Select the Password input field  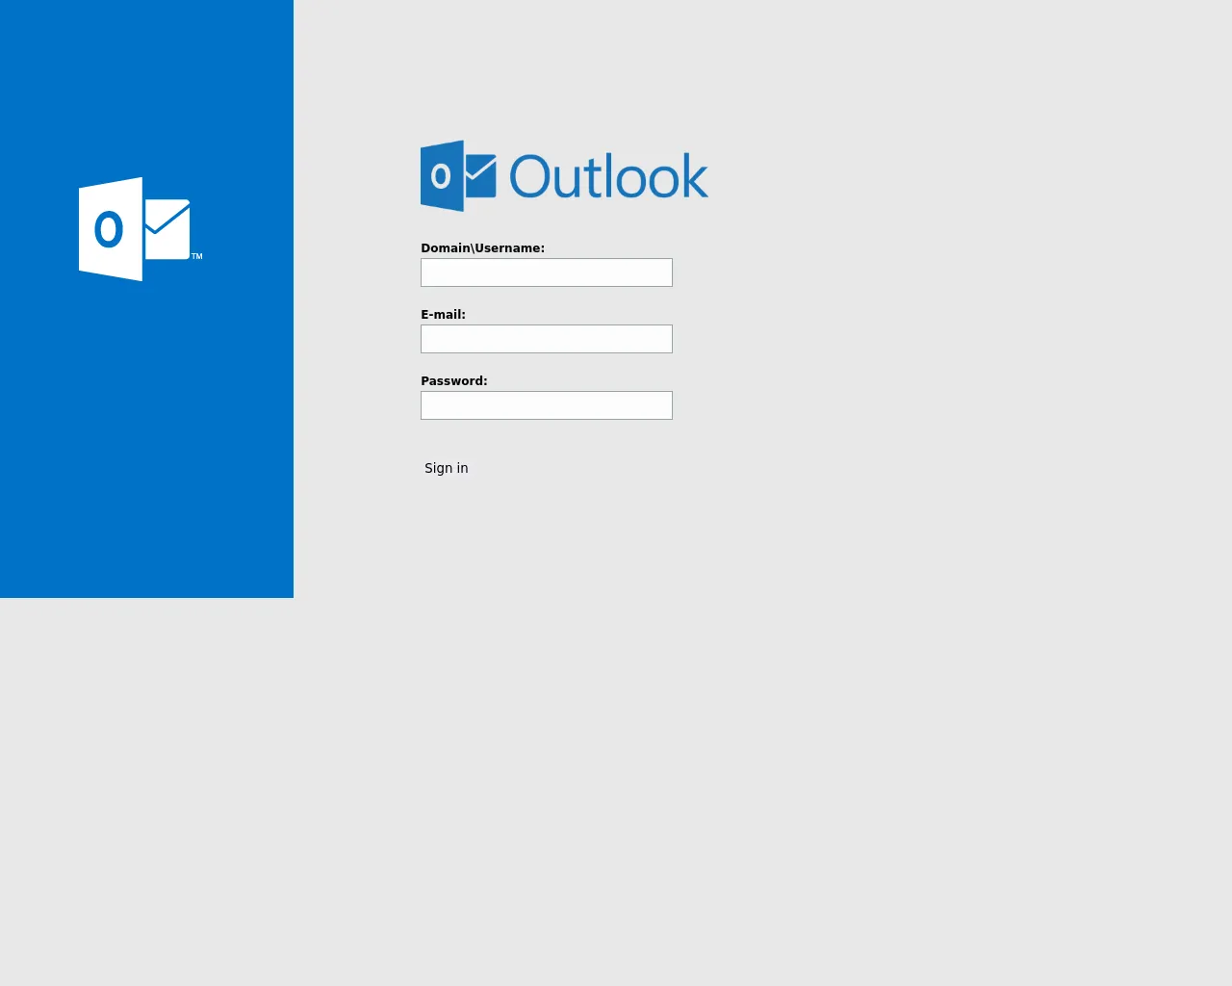547,405
